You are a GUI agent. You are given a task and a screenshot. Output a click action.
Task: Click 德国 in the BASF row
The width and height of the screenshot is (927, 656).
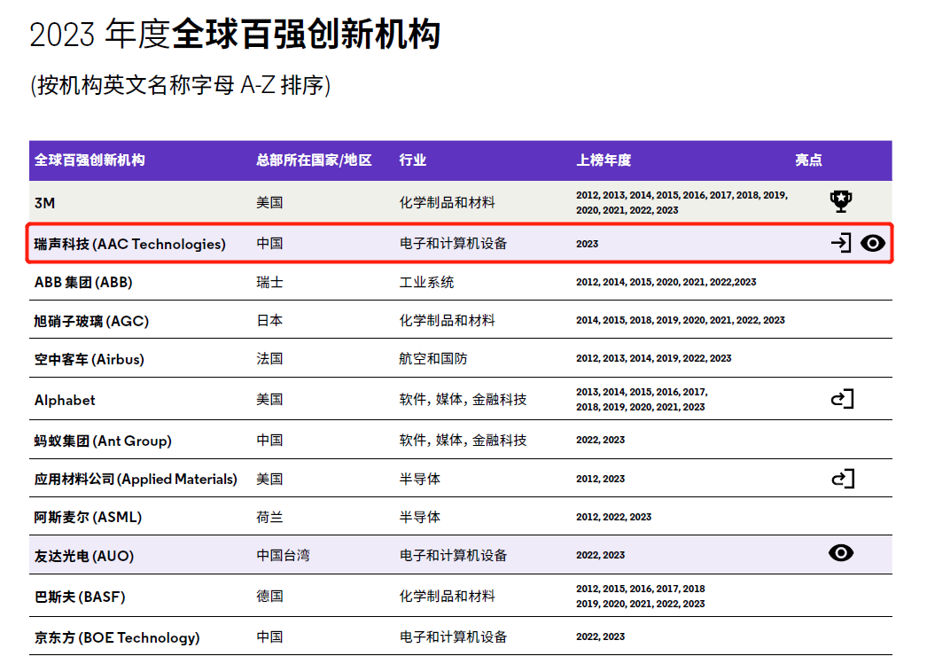[x=269, y=596]
